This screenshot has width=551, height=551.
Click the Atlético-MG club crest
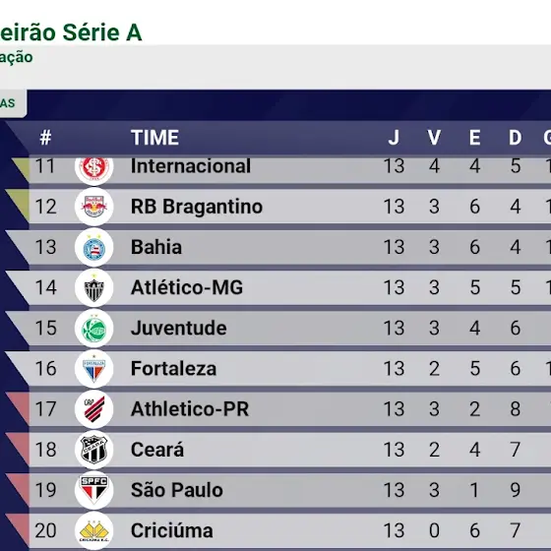(93, 287)
